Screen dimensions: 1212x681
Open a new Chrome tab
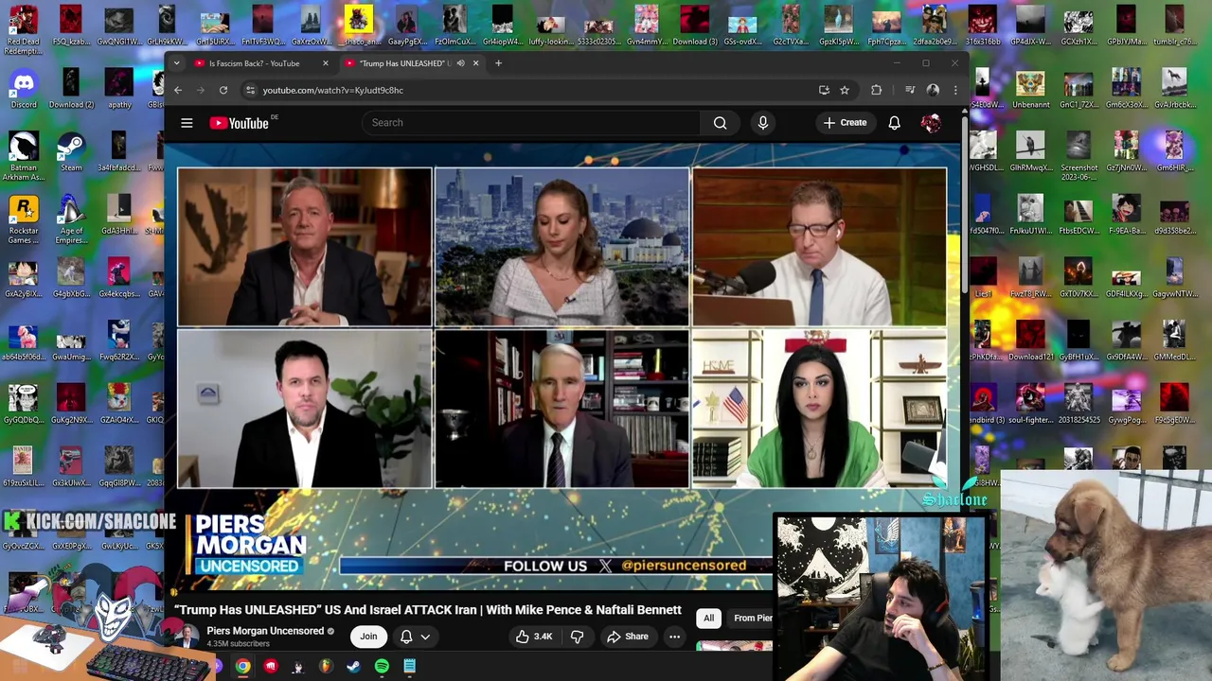(498, 63)
